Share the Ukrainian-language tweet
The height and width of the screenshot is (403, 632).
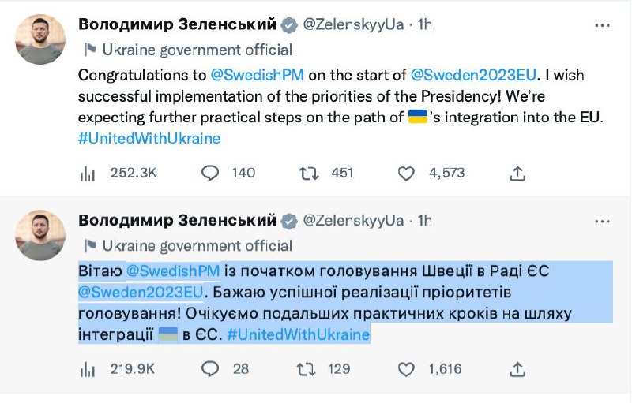click(518, 368)
